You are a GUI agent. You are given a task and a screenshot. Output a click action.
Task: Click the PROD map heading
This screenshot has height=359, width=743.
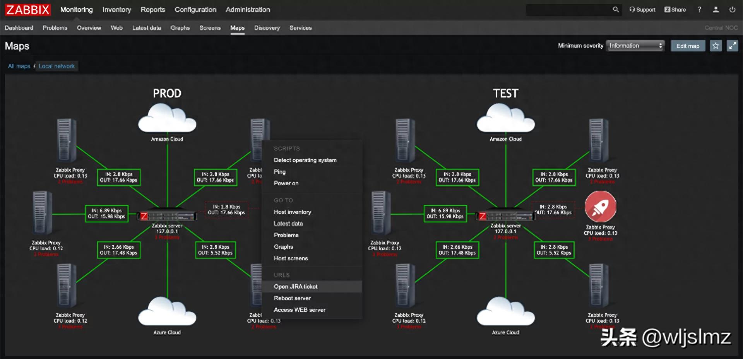click(167, 94)
